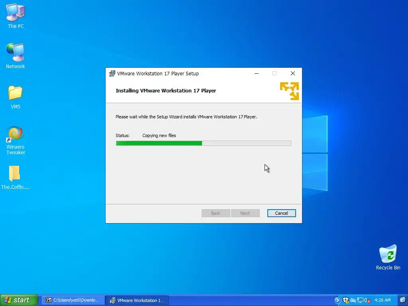The width and height of the screenshot is (408, 306).
Task: Click 'Installing VMware Workstation 17 Player' heading
Action: click(166, 91)
